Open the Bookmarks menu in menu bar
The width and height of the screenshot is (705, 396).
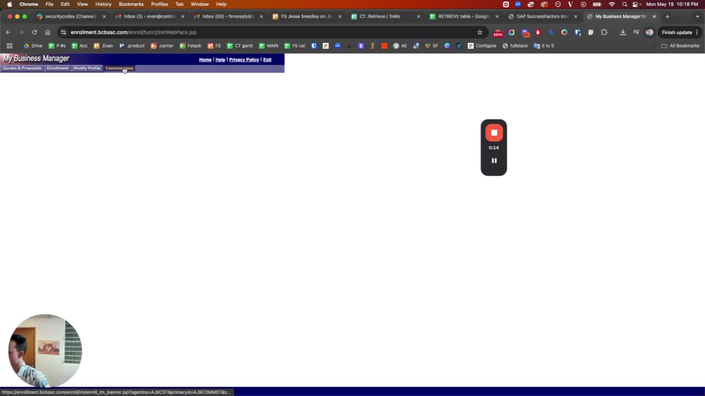coord(131,4)
